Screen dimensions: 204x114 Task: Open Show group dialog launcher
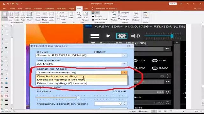pos(74,22)
